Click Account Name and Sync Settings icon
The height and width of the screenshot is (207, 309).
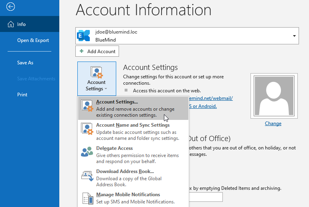[x=87, y=129]
